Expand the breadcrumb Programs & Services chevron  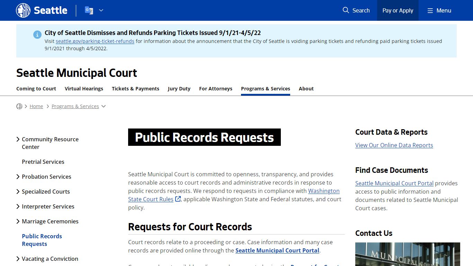pyautogui.click(x=104, y=106)
